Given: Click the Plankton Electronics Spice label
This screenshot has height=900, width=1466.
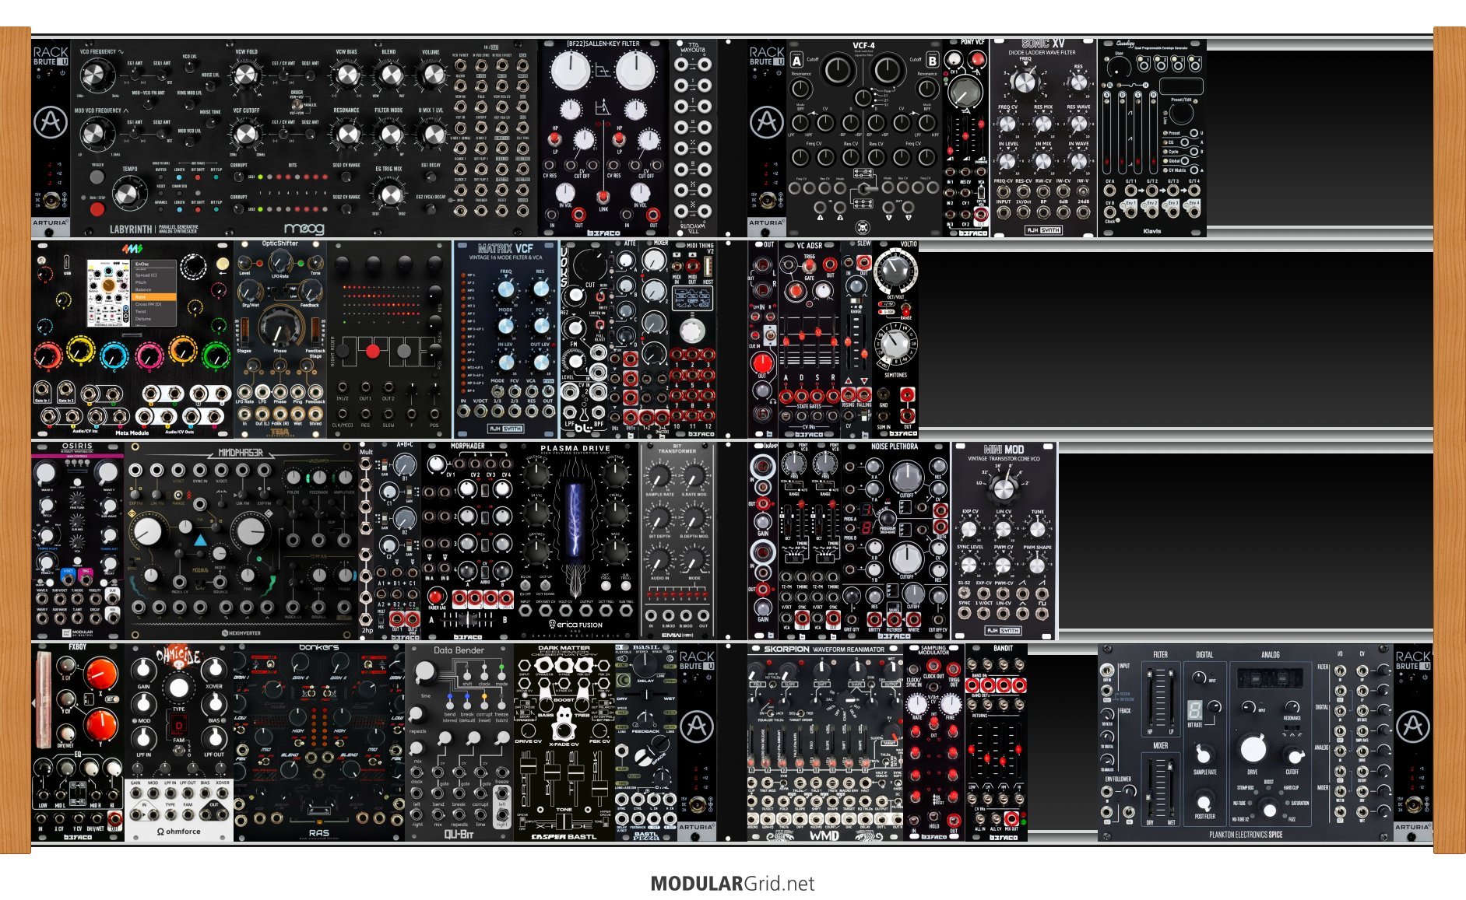Looking at the screenshot, I should pyautogui.click(x=1246, y=835).
